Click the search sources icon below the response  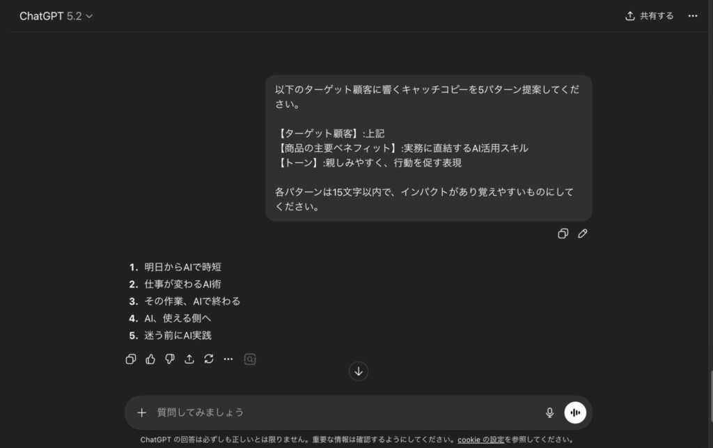click(250, 360)
